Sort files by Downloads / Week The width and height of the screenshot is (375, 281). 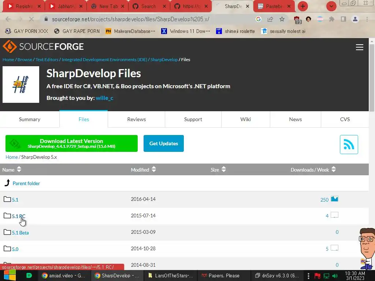[313, 170]
